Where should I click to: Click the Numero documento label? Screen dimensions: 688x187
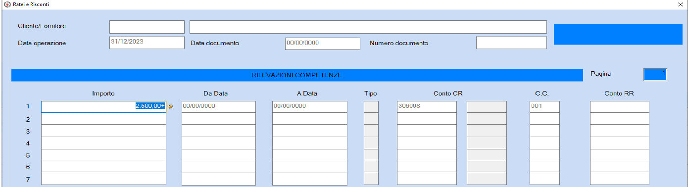tap(399, 43)
